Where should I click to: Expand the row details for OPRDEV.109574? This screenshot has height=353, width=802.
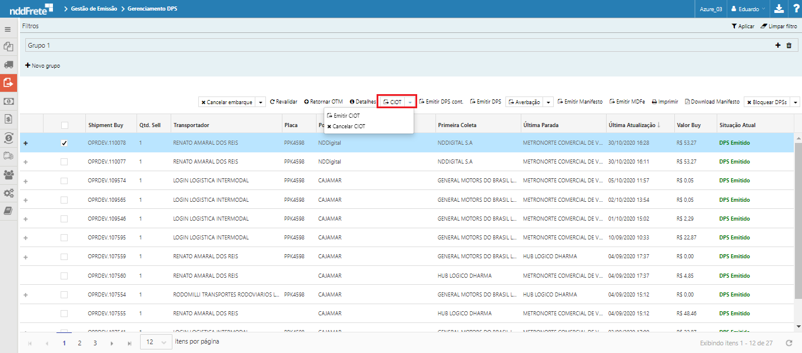coord(25,181)
